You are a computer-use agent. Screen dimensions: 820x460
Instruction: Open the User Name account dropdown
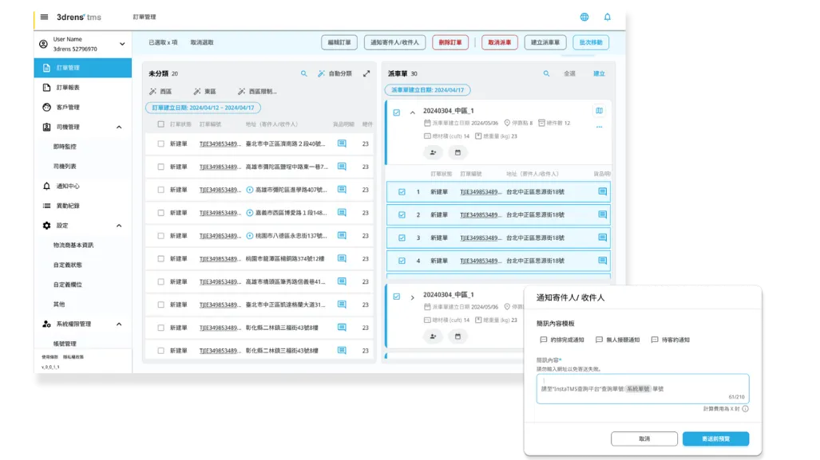(122, 44)
